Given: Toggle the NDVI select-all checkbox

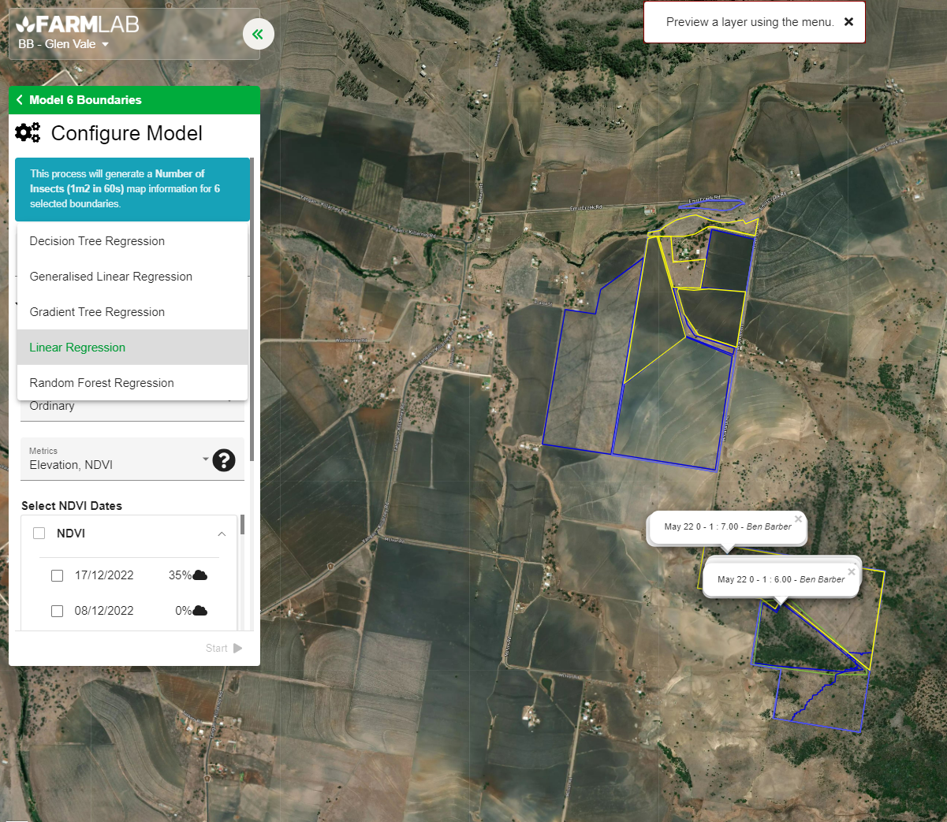Looking at the screenshot, I should 39,534.
